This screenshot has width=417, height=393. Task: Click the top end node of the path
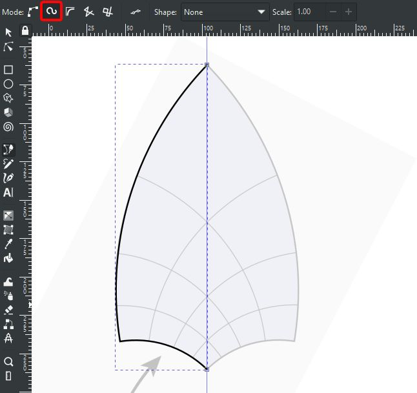(207, 65)
